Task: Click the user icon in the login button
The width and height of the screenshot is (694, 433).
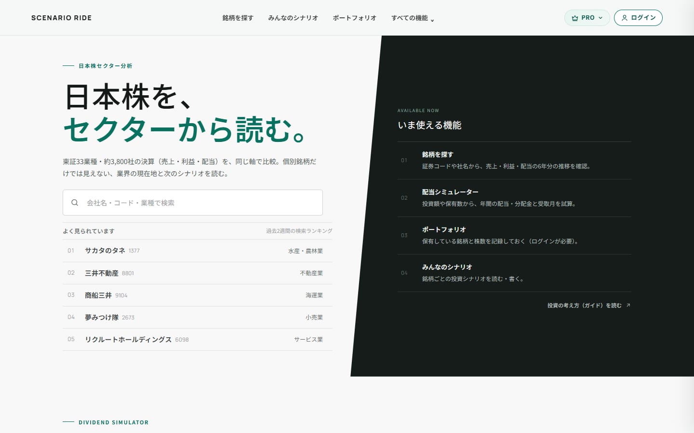Action: pos(625,18)
